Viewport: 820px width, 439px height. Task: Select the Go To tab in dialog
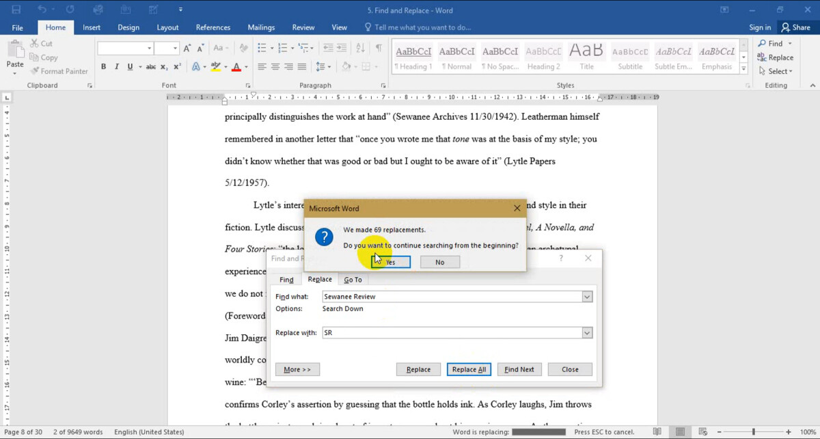tap(353, 280)
